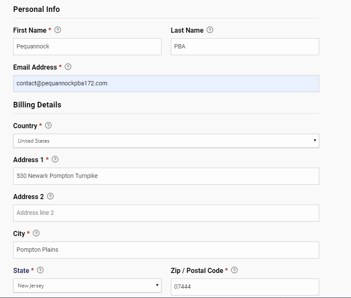This screenshot has width=351, height=298.
Task: Click the help icon next to First Name
Action: click(58, 30)
